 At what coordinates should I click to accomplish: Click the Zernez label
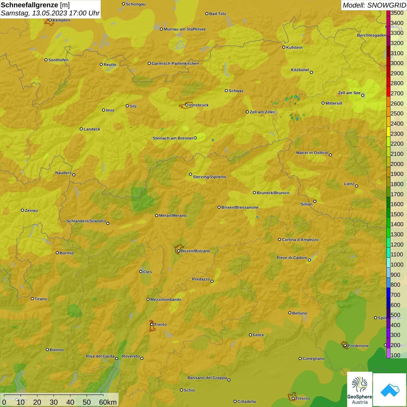point(31,210)
